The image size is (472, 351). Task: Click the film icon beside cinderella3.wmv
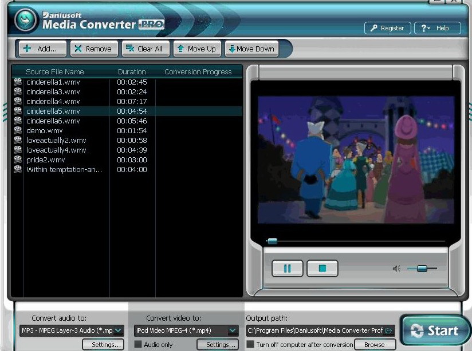pos(18,91)
